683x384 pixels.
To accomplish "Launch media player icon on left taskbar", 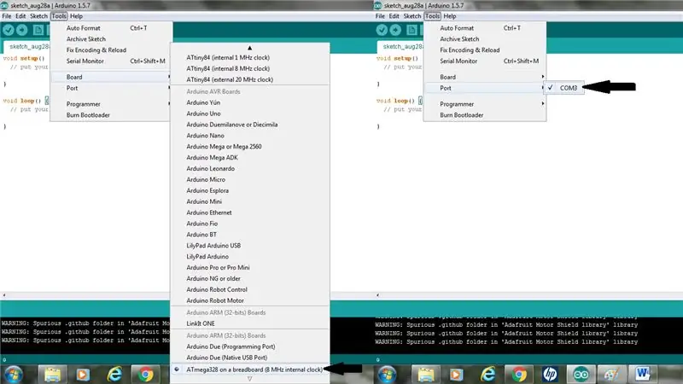I will coord(83,375).
